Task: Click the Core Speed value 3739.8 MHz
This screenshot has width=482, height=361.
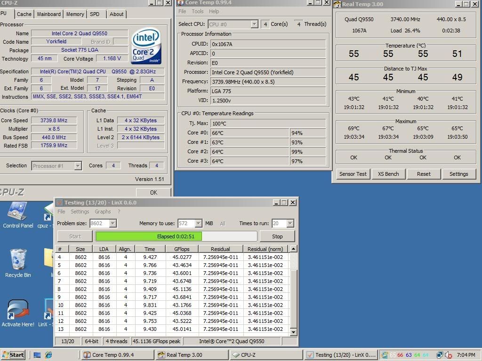Action: tap(54, 120)
